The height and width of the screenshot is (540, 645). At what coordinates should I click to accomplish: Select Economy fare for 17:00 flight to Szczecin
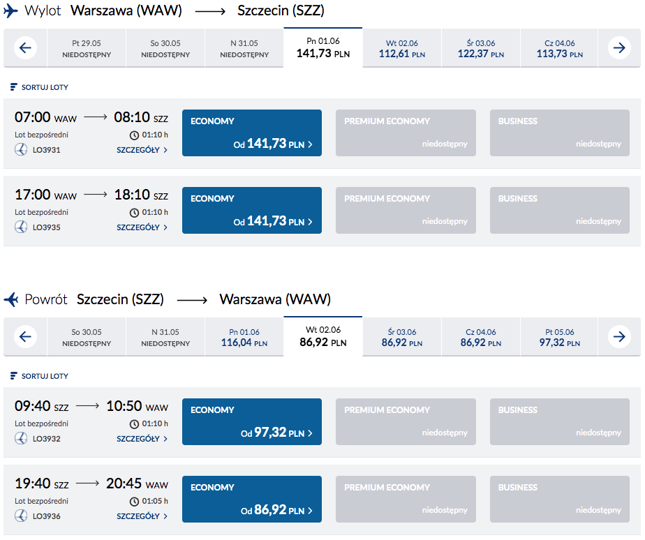pos(251,210)
